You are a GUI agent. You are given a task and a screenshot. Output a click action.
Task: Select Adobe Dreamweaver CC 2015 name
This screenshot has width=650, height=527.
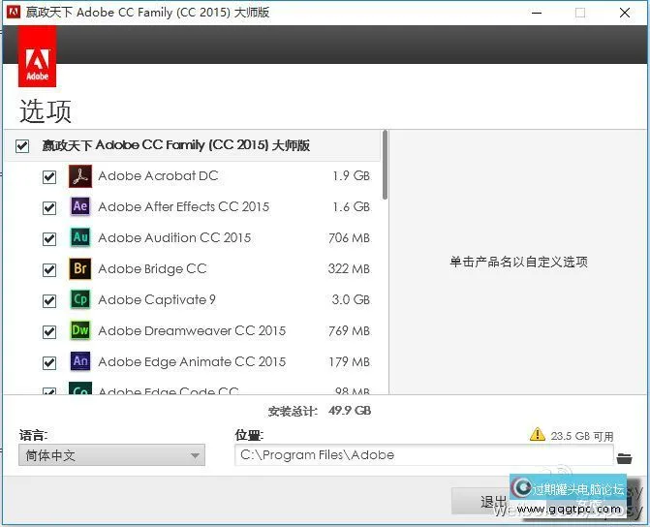tap(192, 331)
